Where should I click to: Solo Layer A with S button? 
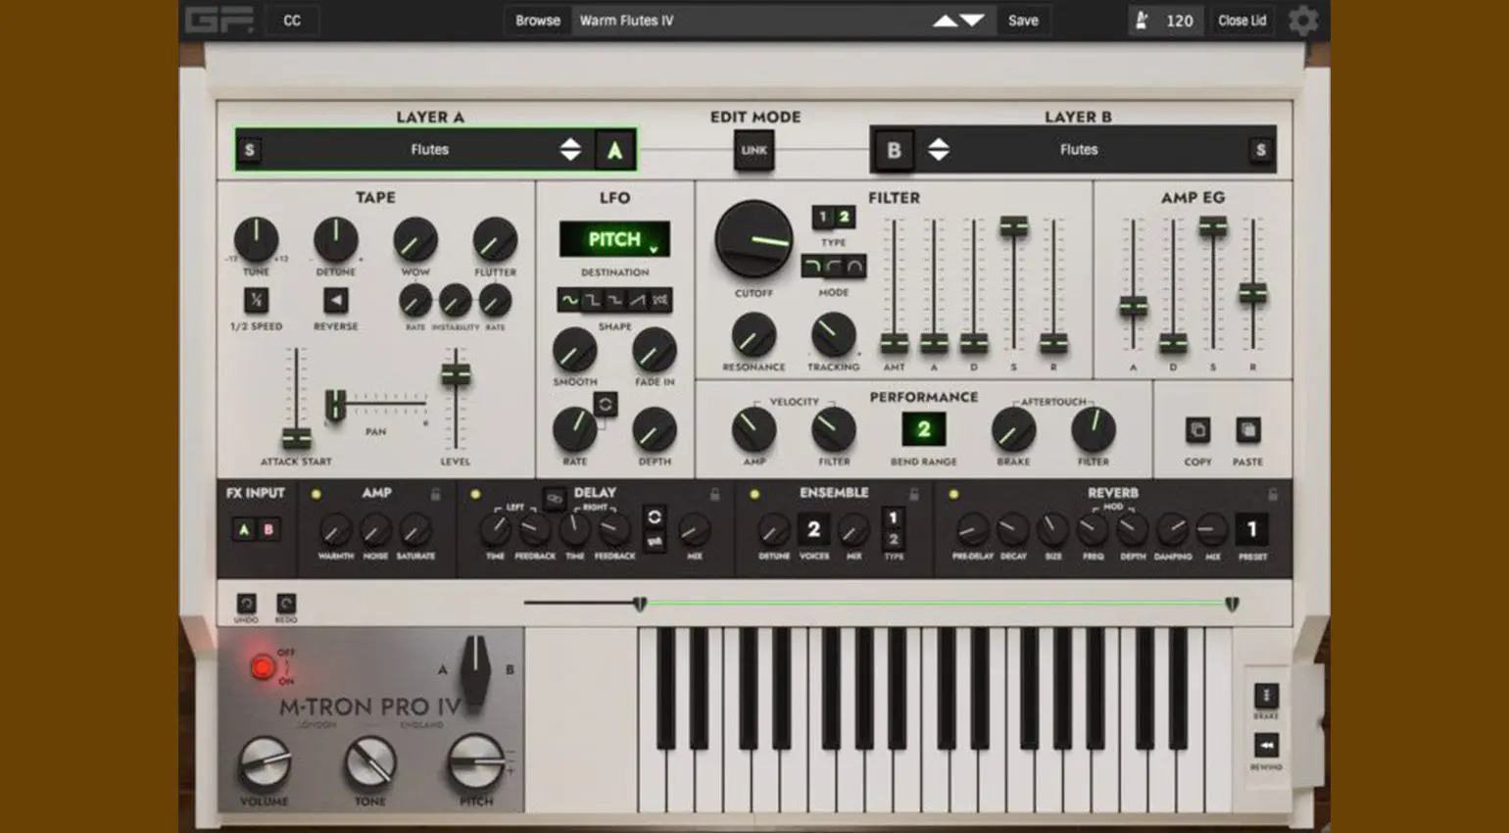[250, 150]
